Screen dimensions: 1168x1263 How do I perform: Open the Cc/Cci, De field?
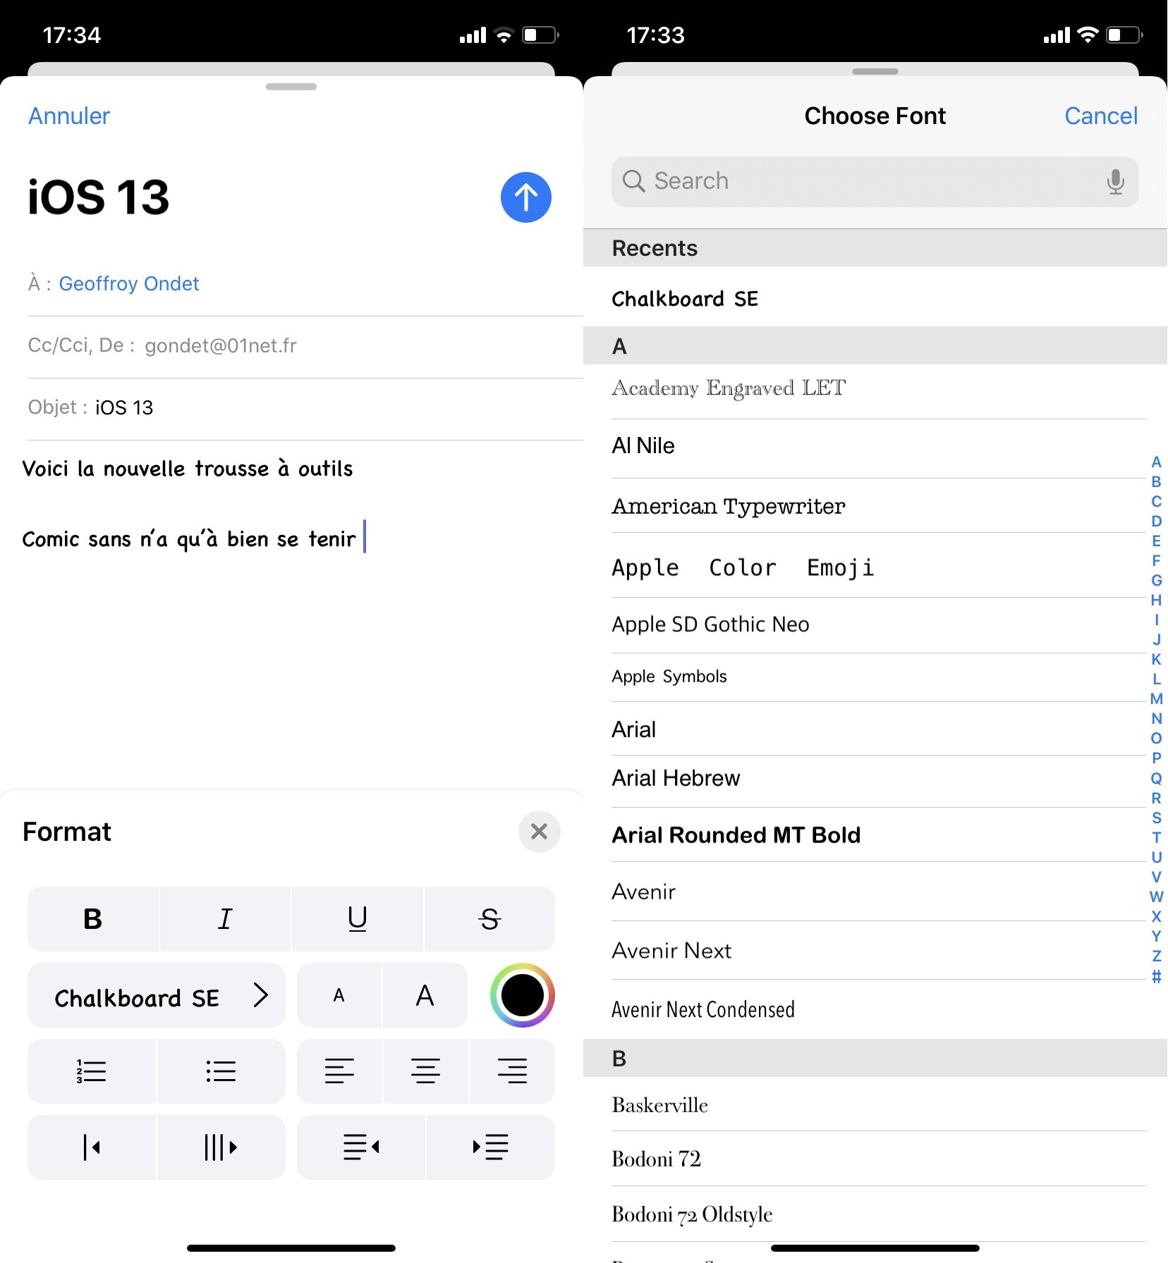(305, 346)
